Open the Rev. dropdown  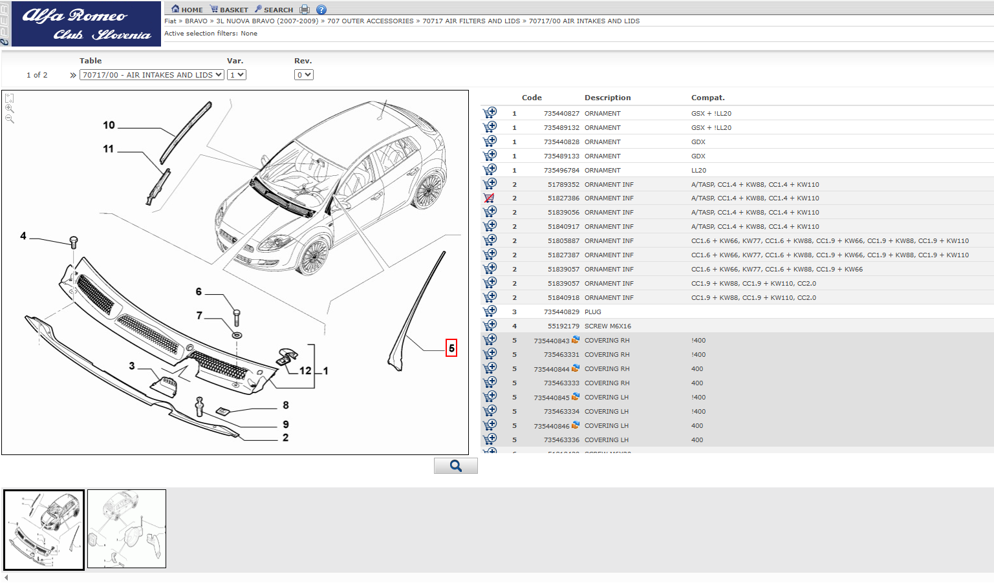[x=304, y=75]
